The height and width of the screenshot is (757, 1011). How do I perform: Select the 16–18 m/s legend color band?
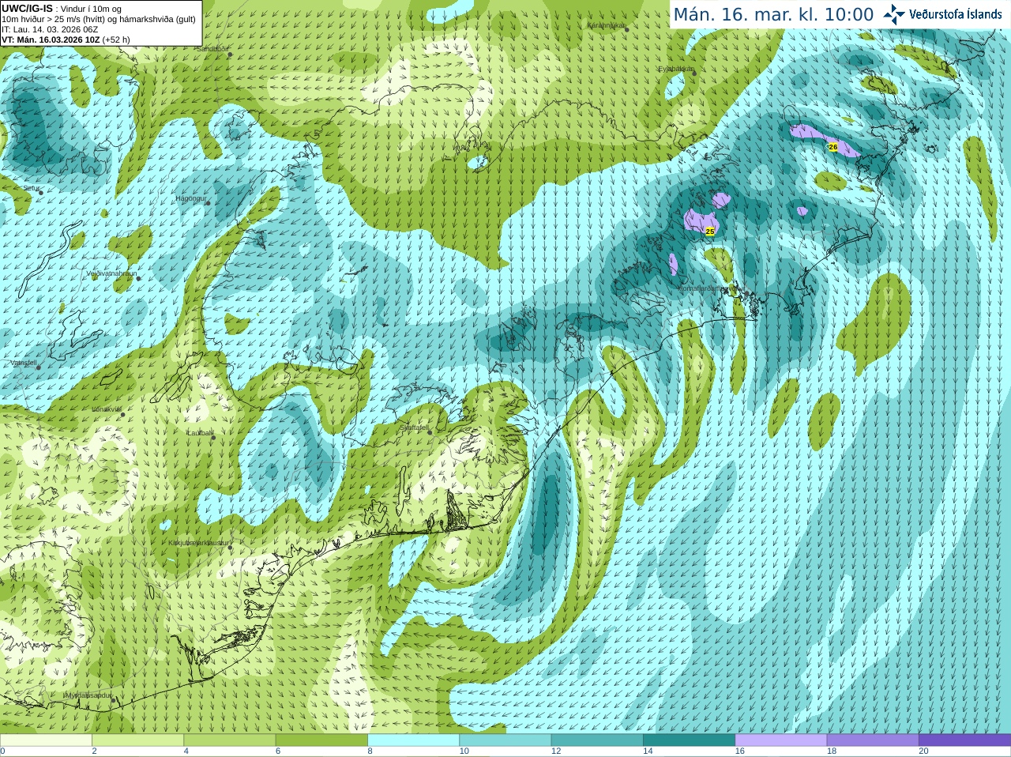tap(781, 740)
